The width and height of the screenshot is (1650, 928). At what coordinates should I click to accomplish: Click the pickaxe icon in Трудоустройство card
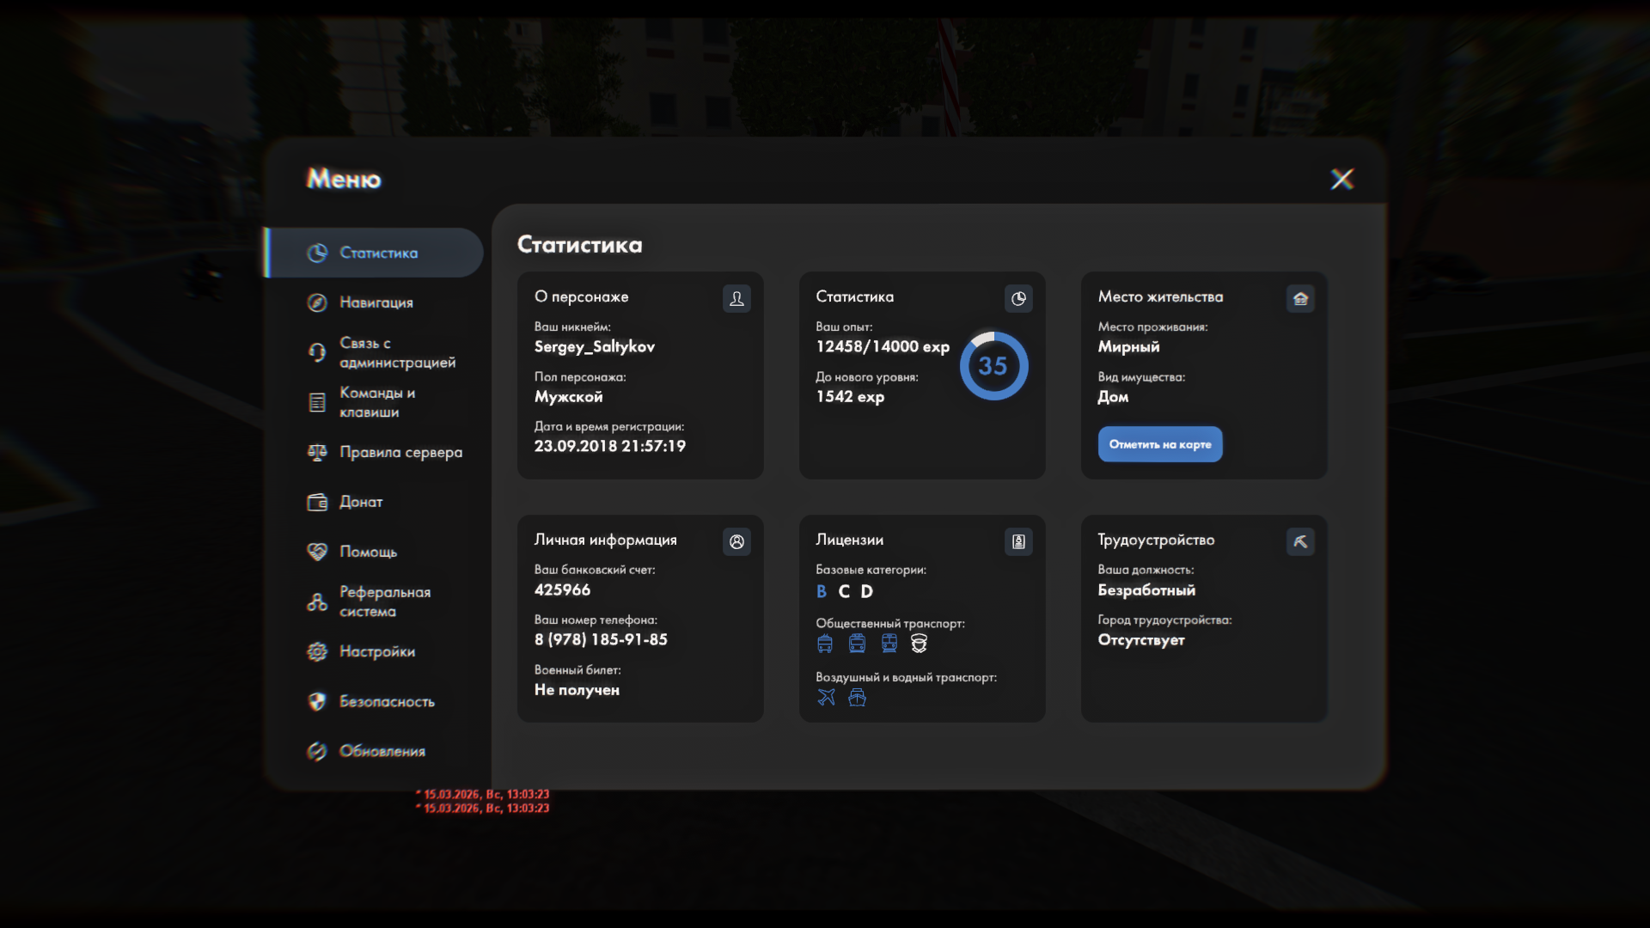pyautogui.click(x=1300, y=541)
